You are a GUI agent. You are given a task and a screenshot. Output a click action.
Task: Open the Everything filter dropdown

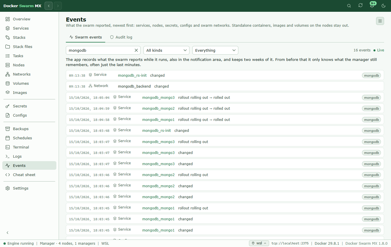point(215,50)
